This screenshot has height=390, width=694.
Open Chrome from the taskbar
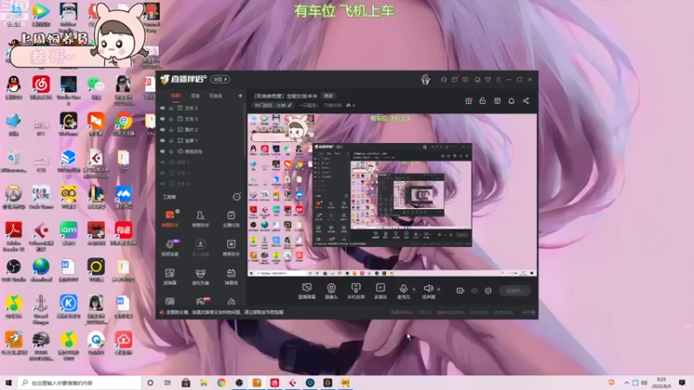[221, 382]
